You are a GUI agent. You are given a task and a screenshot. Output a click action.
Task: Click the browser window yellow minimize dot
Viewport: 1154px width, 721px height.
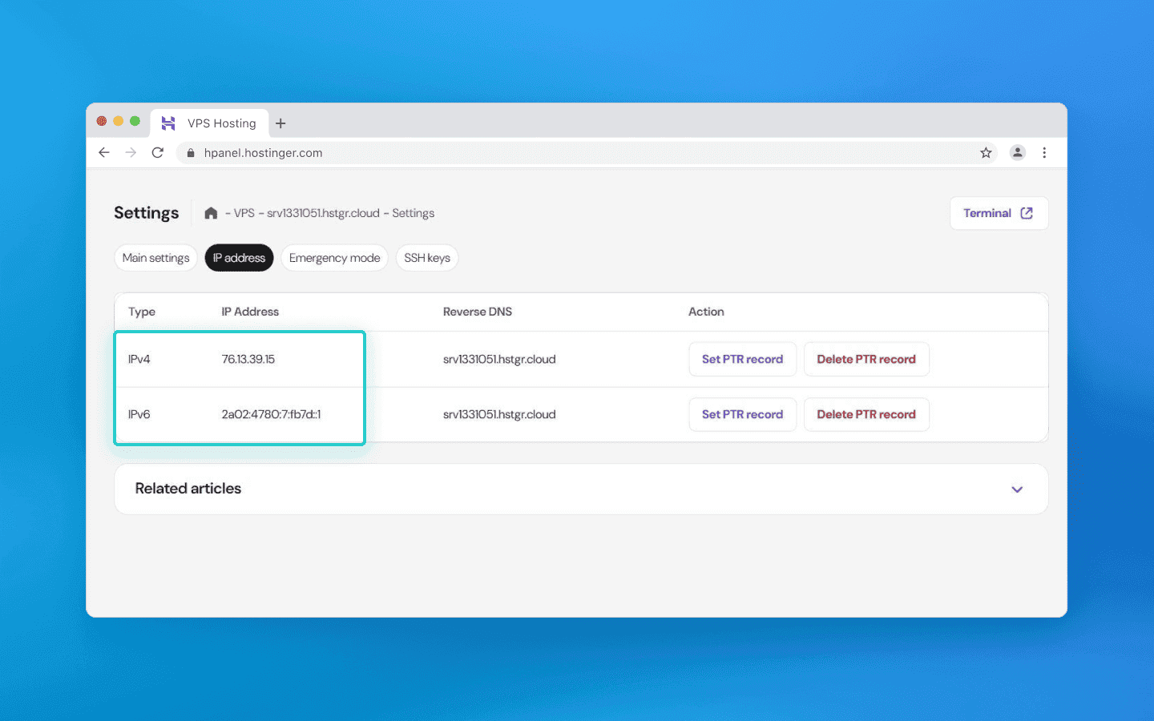tap(118, 121)
